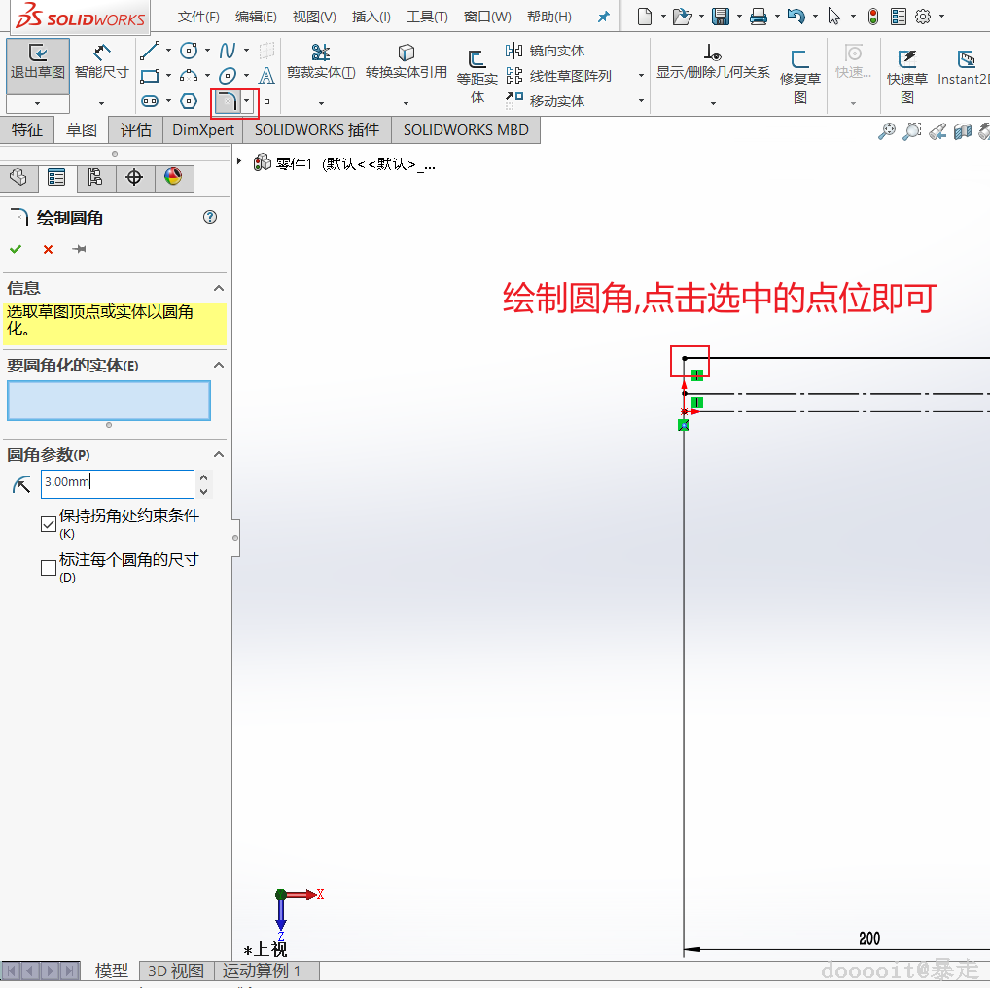
Task: Click the Smart Dimension (智能尺寸) tool
Action: pos(101,63)
